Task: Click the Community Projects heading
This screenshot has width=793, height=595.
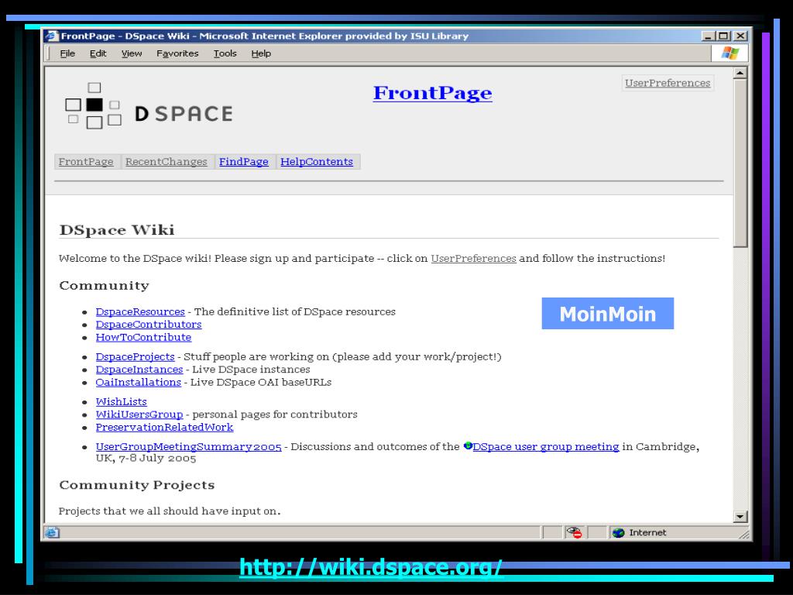Action: [136, 485]
